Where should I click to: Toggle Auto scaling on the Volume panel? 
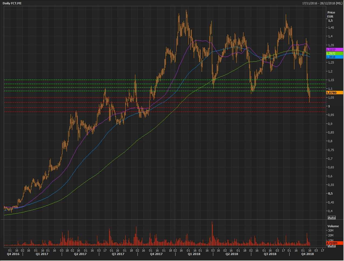point(332,246)
